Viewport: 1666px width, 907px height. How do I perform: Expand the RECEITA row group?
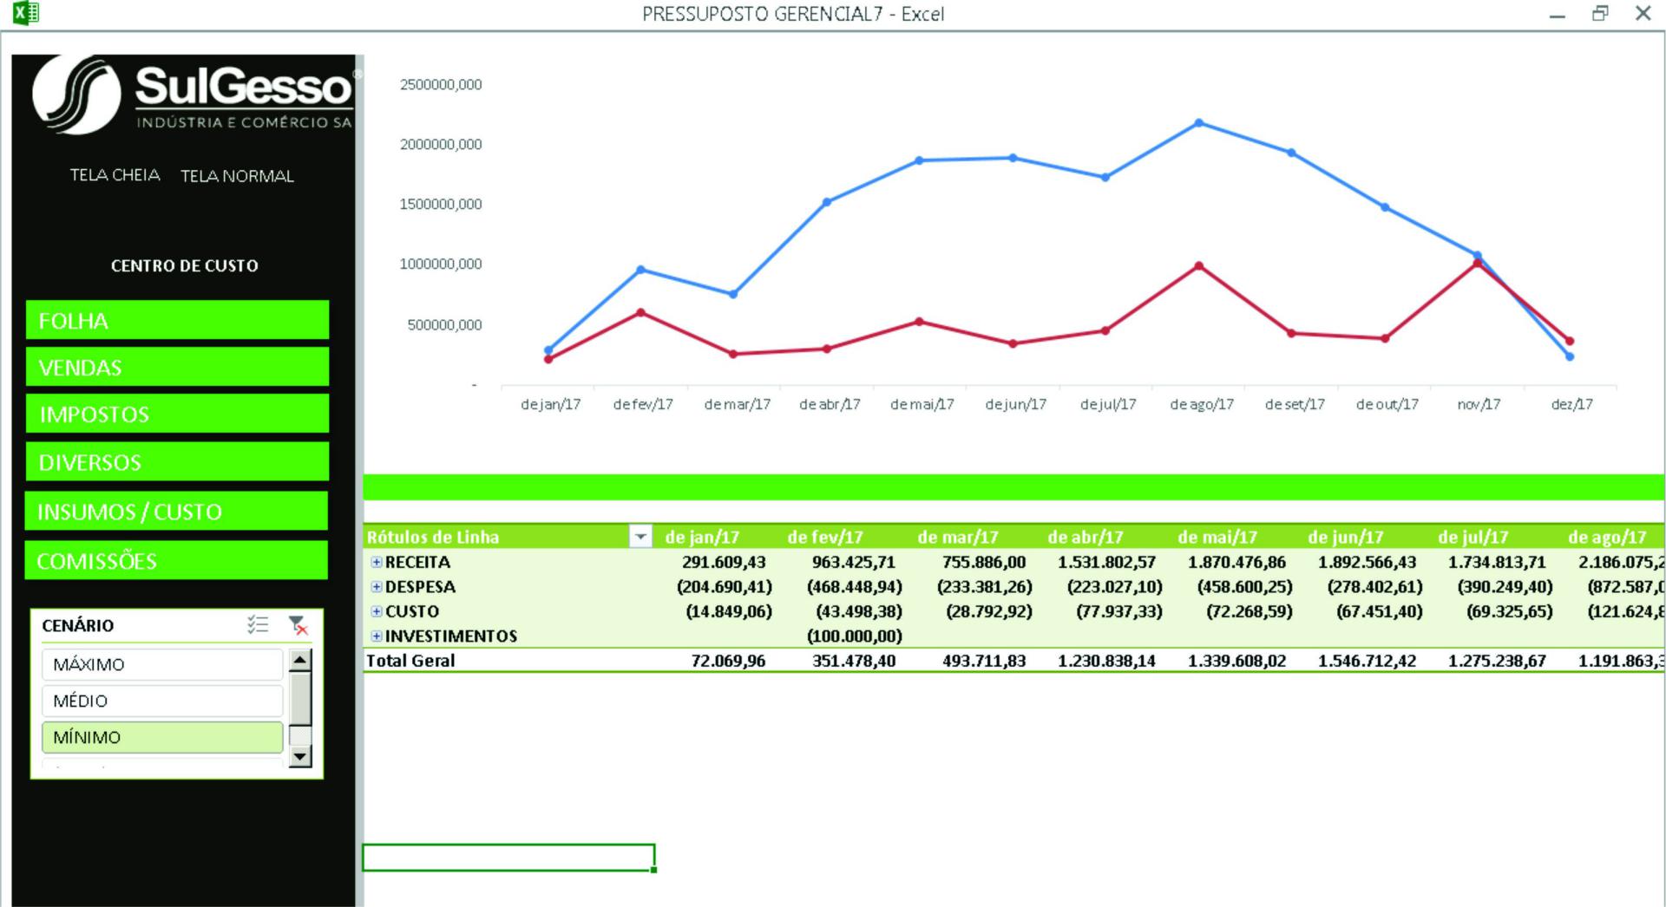pos(377,562)
